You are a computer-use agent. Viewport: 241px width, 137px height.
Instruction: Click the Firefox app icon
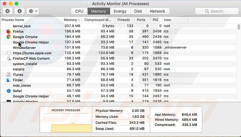[9, 31]
